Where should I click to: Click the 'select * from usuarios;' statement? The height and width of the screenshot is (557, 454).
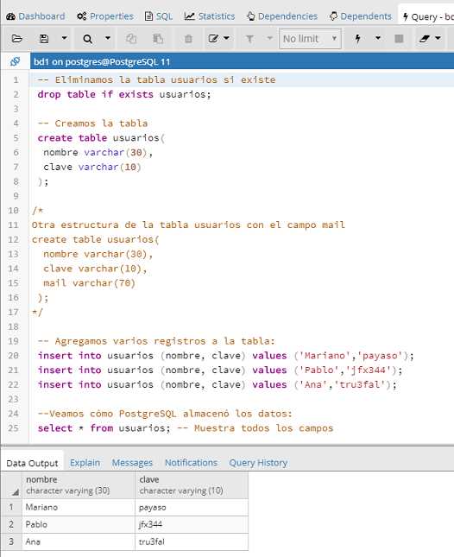click(104, 428)
